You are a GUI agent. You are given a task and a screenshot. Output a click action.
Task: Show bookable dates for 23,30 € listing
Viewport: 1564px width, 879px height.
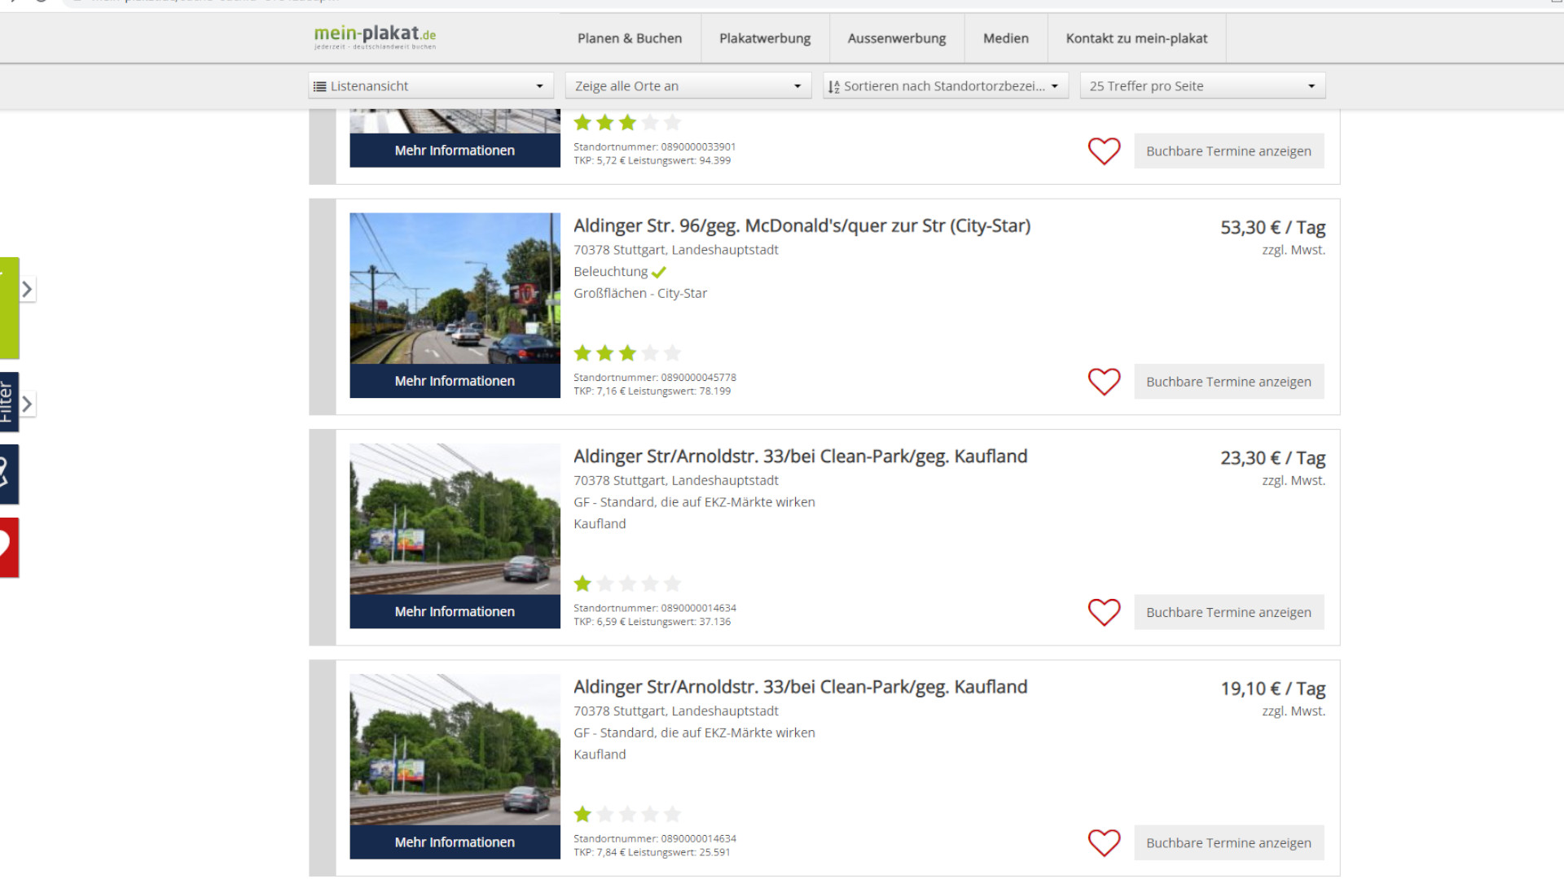click(1228, 612)
